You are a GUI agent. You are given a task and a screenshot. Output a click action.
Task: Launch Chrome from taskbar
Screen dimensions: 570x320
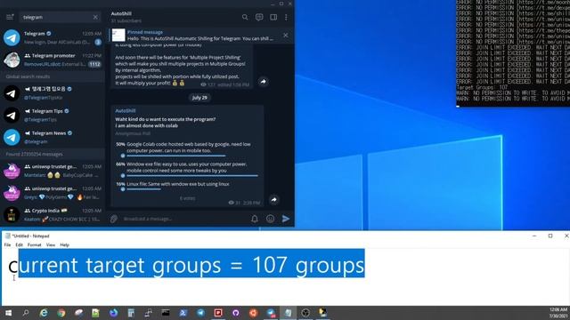pyautogui.click(x=61, y=313)
